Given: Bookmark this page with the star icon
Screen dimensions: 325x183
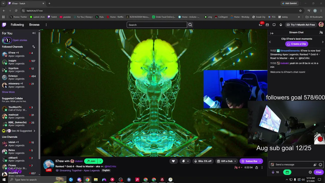Looking at the screenshot, I should coord(300,11).
